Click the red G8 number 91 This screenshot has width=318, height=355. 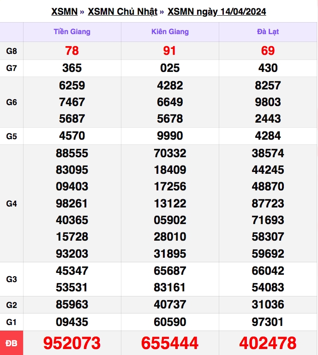(x=170, y=51)
